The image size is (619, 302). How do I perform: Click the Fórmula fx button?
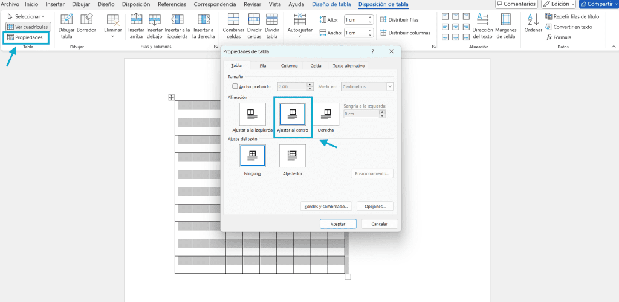click(558, 37)
